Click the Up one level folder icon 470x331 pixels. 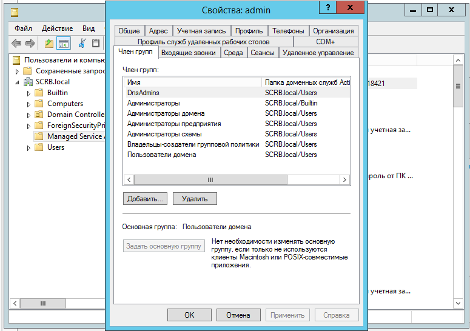[49, 44]
